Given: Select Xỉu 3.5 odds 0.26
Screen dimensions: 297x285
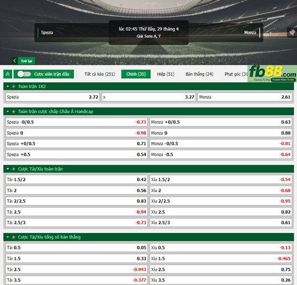Looking at the screenshot, I should (221, 280).
